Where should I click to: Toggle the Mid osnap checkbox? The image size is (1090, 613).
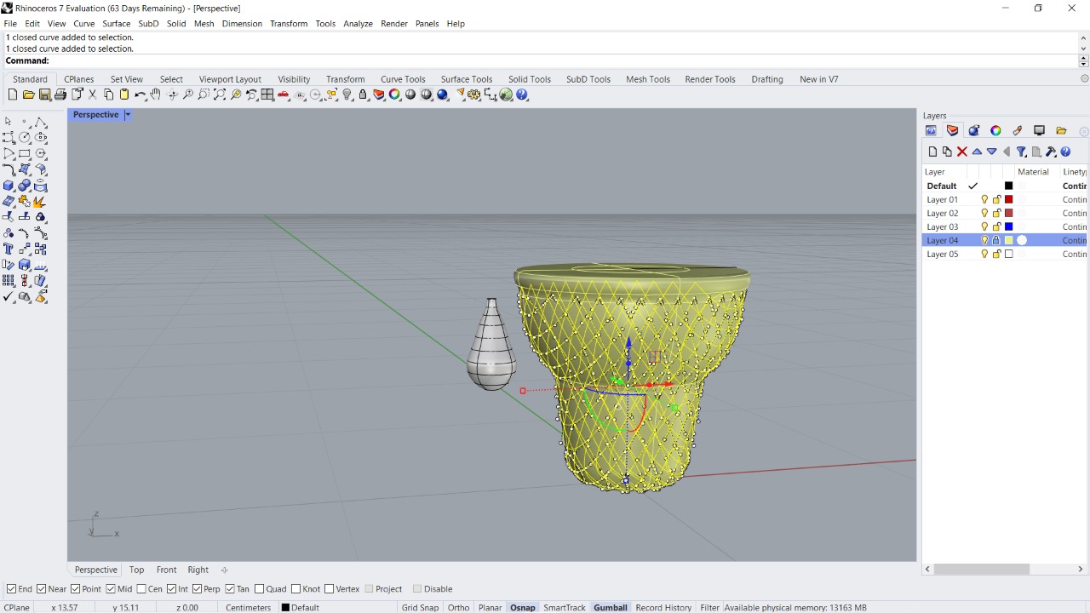(111, 589)
